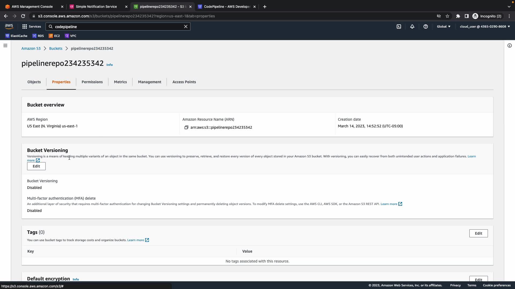
Task: Copy the bucket ARN with copy icon
Action: pos(186,127)
